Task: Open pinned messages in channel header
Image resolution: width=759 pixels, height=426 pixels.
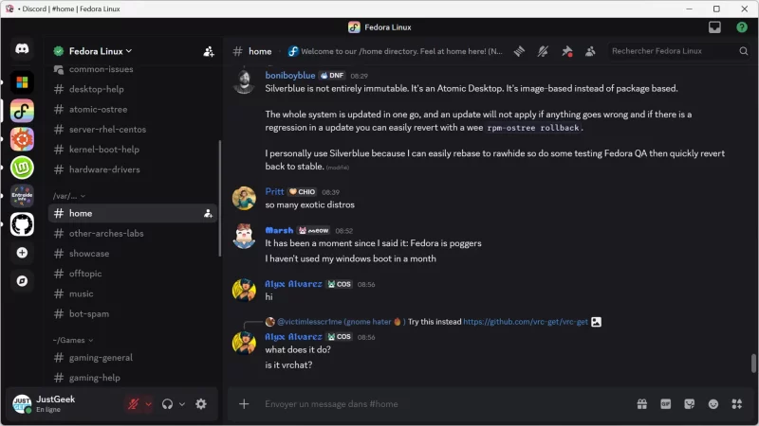Action: pos(566,51)
